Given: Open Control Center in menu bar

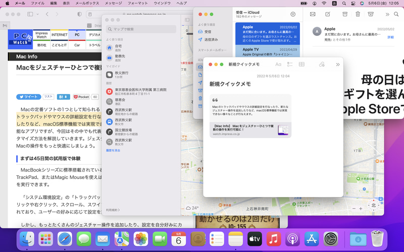Looking at the screenshot, I should pos(353,4).
